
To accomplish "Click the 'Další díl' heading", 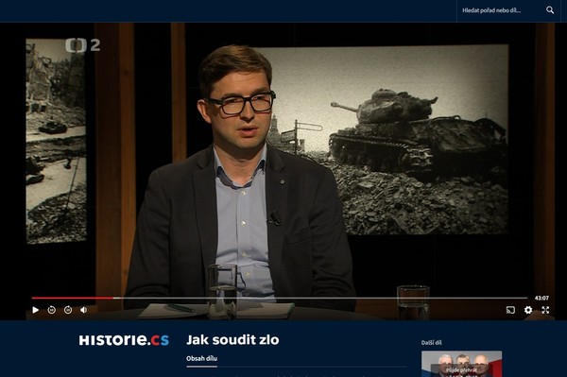I will 431,343.
